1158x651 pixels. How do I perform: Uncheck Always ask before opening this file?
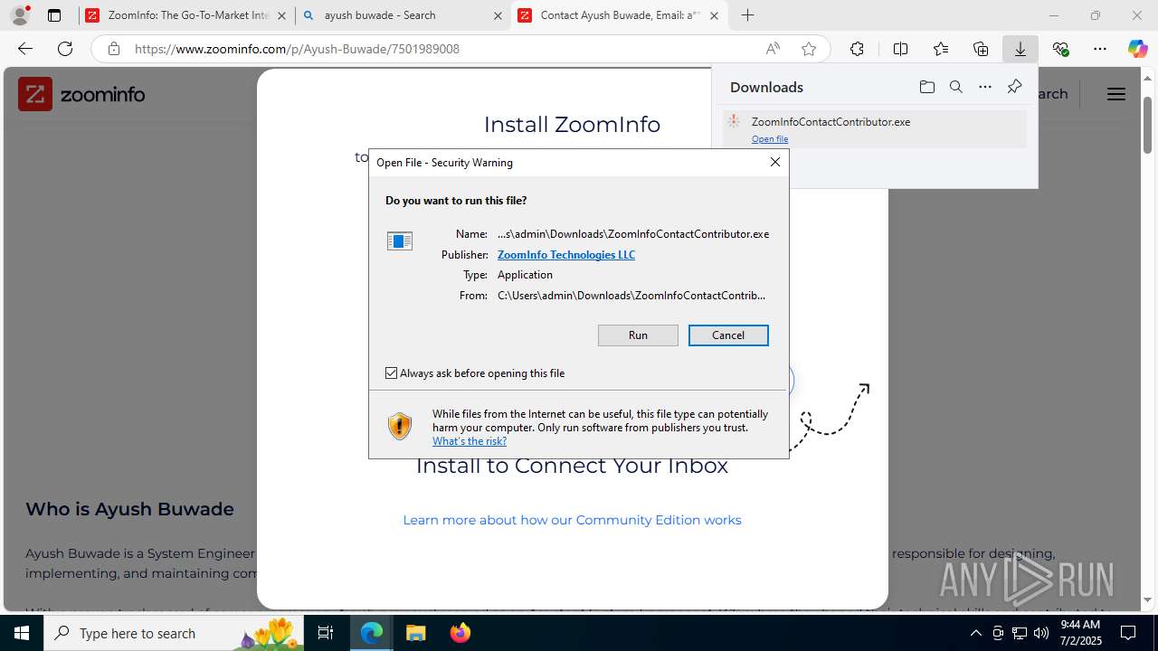click(x=392, y=373)
